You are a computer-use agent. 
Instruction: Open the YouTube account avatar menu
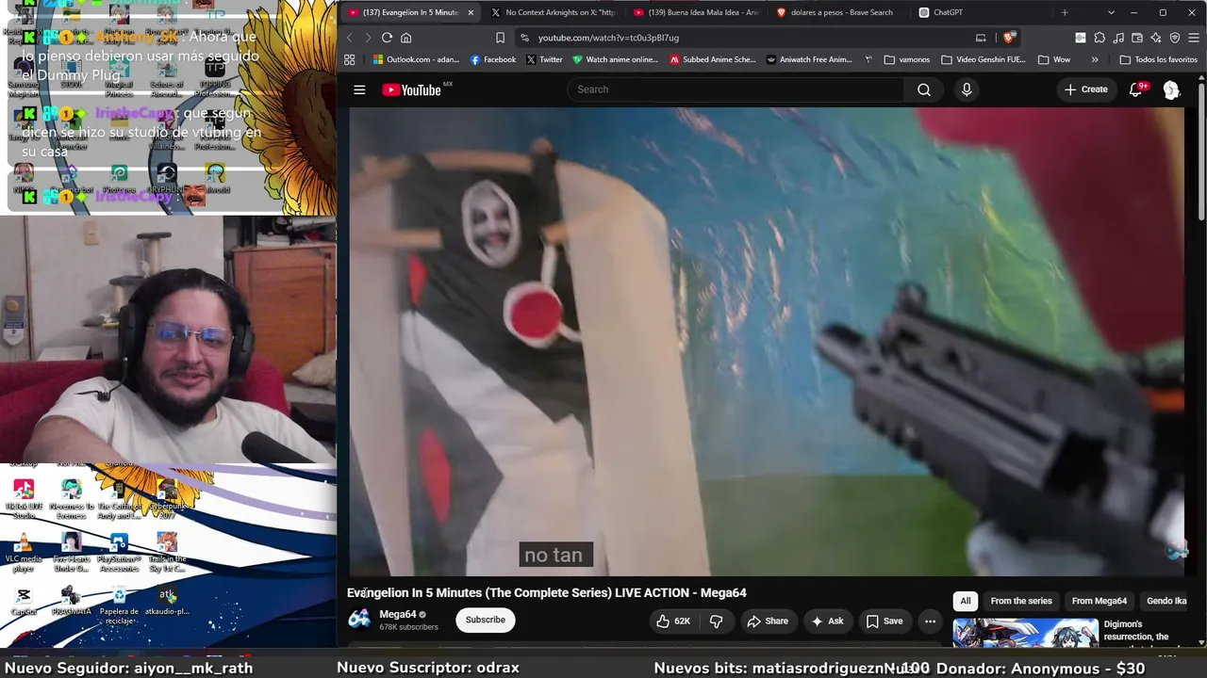tap(1171, 89)
